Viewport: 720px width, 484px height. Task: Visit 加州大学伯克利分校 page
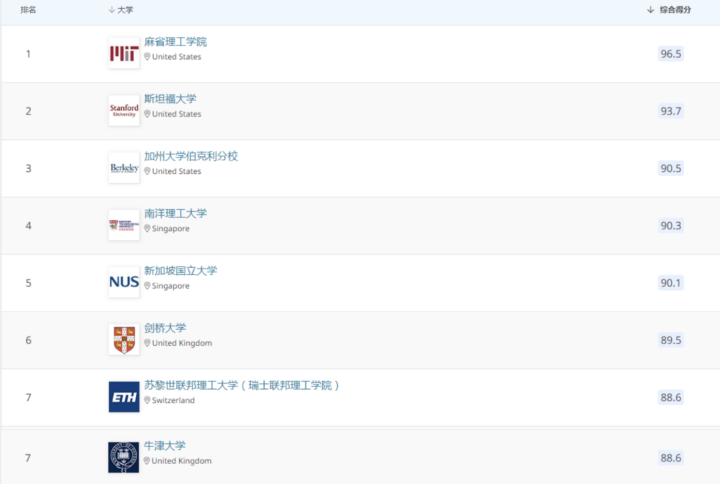[191, 157]
